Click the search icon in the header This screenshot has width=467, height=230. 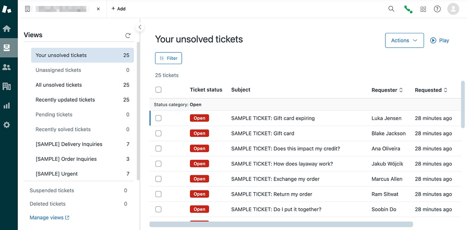click(391, 9)
